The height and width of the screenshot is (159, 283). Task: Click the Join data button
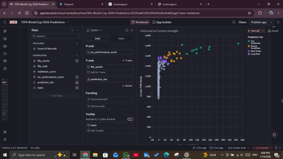pos(55,96)
